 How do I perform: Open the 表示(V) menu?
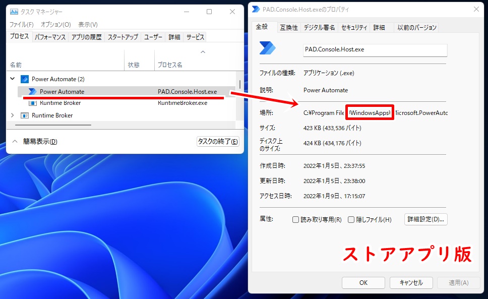88,25
